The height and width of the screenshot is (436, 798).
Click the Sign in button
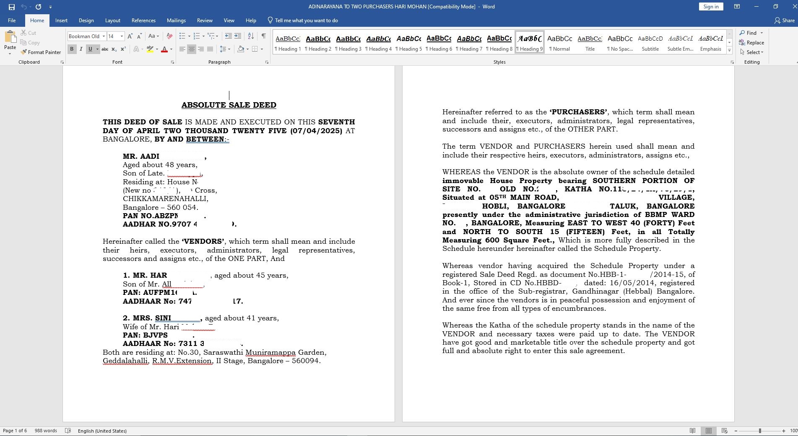pos(711,7)
